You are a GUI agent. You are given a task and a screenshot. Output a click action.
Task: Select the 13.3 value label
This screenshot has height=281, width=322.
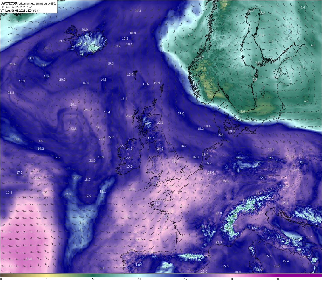click(x=30, y=58)
